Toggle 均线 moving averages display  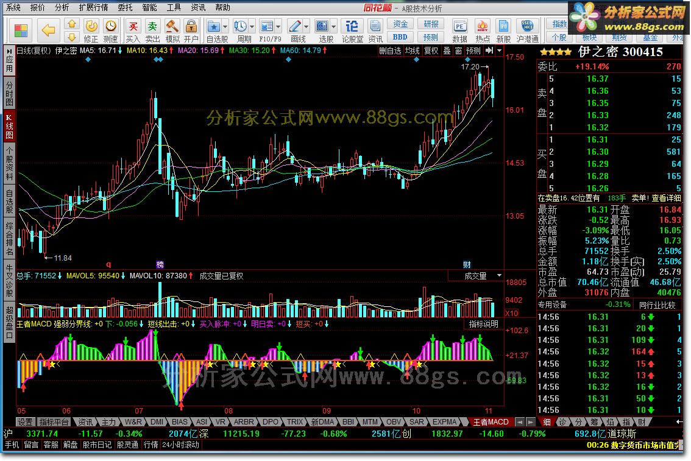[x=413, y=51]
